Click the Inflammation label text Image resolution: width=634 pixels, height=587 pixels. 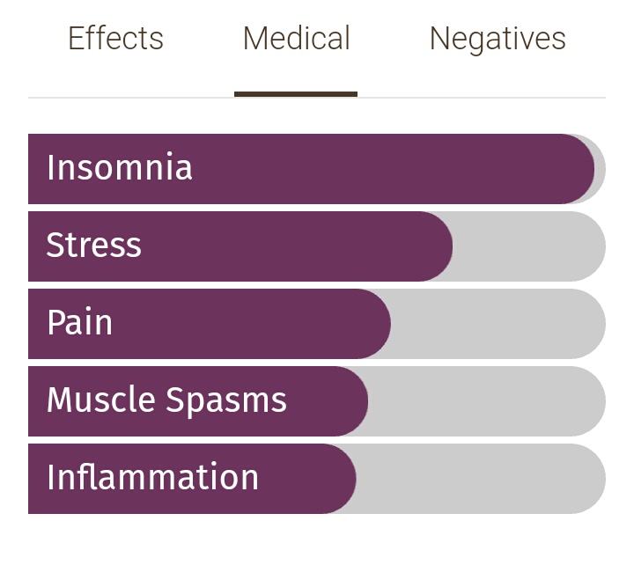pyautogui.click(x=152, y=477)
